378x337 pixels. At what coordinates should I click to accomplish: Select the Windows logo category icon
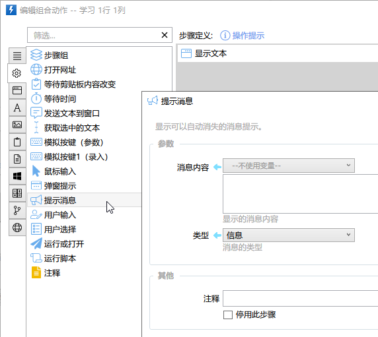click(17, 176)
